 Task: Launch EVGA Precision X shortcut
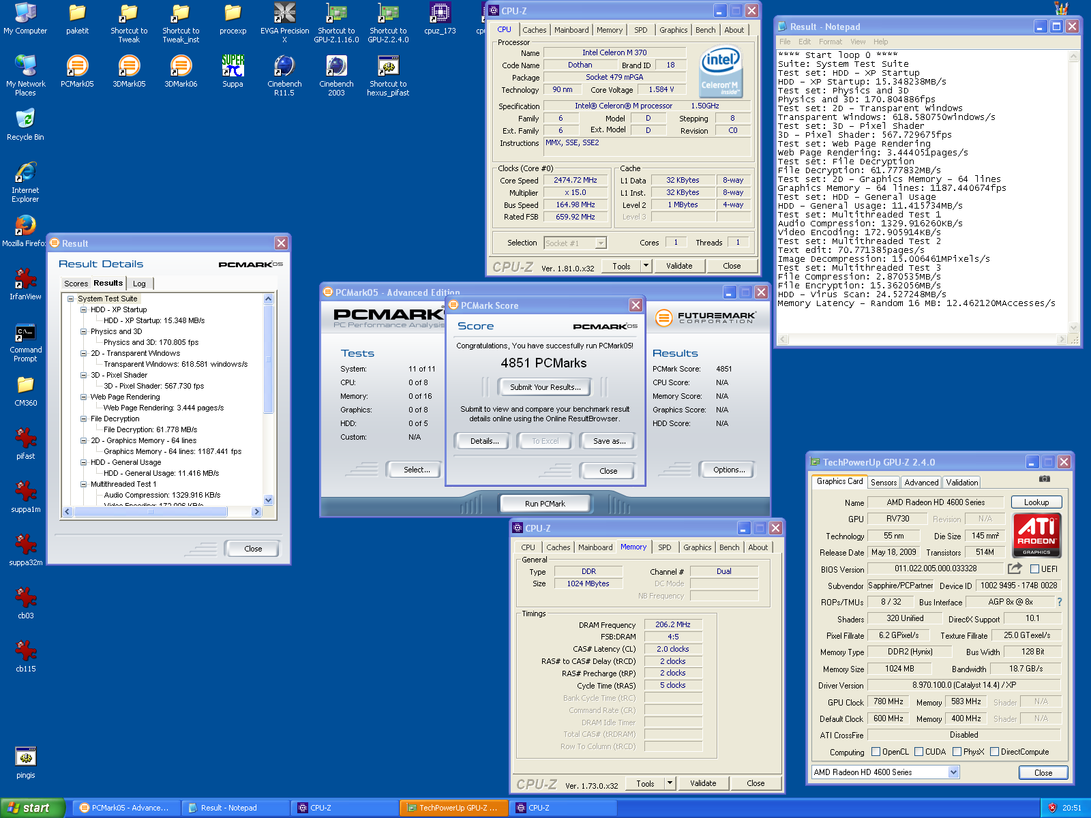[x=284, y=22]
